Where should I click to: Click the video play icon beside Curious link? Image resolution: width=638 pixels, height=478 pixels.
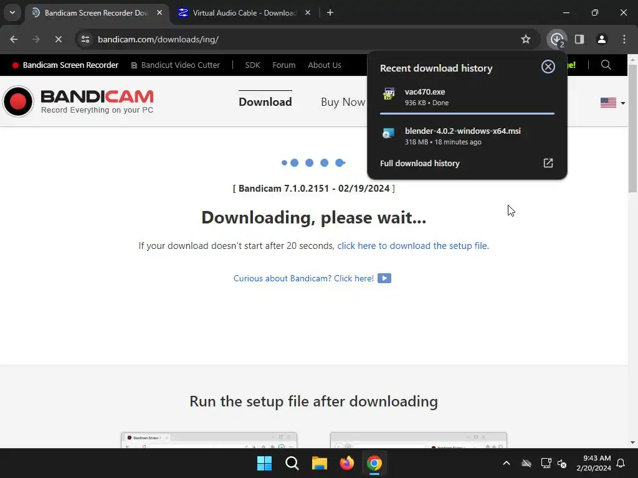[384, 278]
